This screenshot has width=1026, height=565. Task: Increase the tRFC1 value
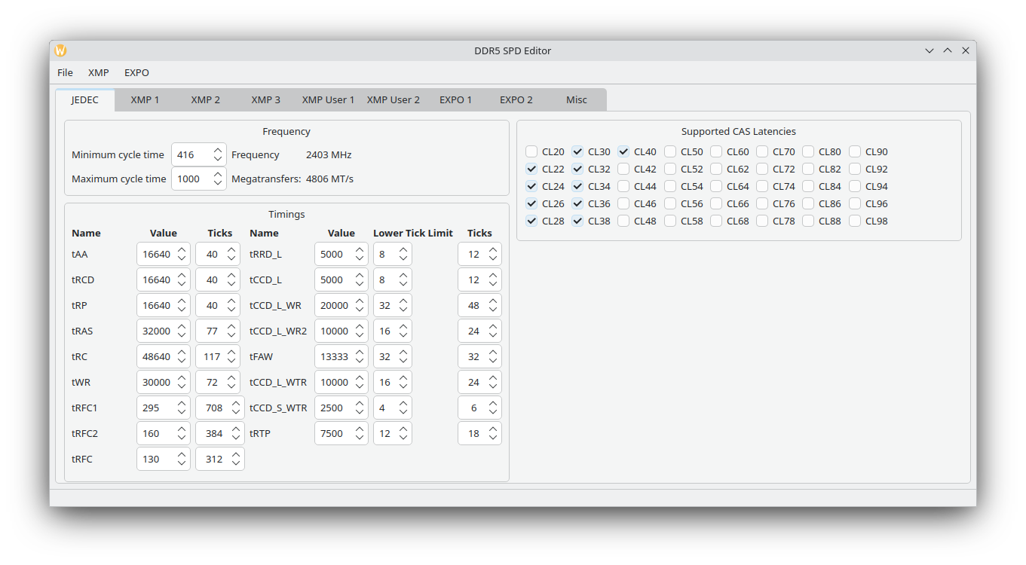182,403
